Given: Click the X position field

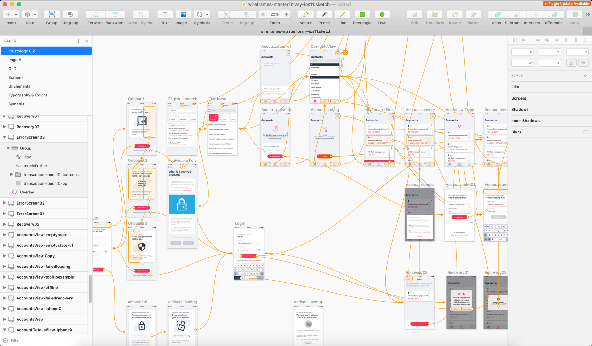Looking at the screenshot, I should pos(522,52).
